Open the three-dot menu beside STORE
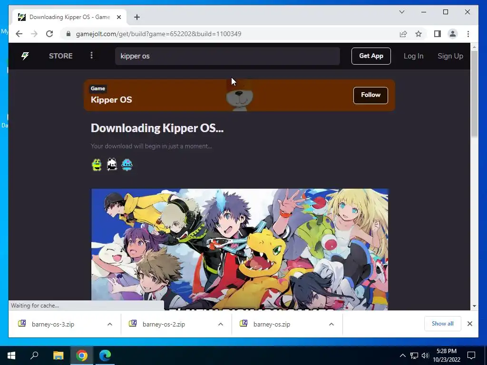 tap(91, 56)
